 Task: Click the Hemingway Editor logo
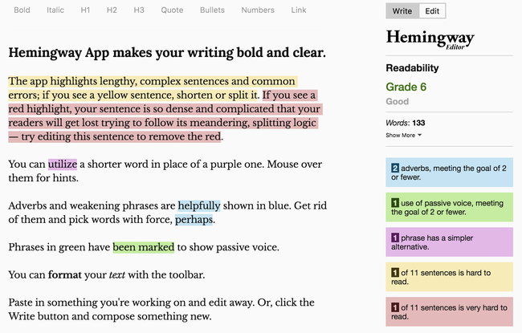coord(430,39)
